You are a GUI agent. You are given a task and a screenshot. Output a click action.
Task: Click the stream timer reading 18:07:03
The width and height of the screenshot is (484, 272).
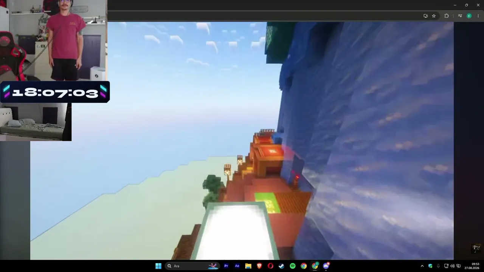[55, 92]
